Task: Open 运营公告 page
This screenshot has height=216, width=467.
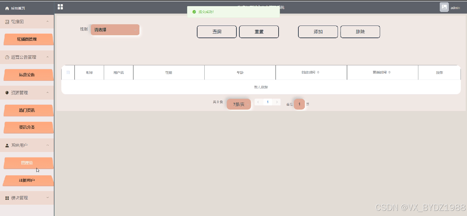Action: point(29,75)
